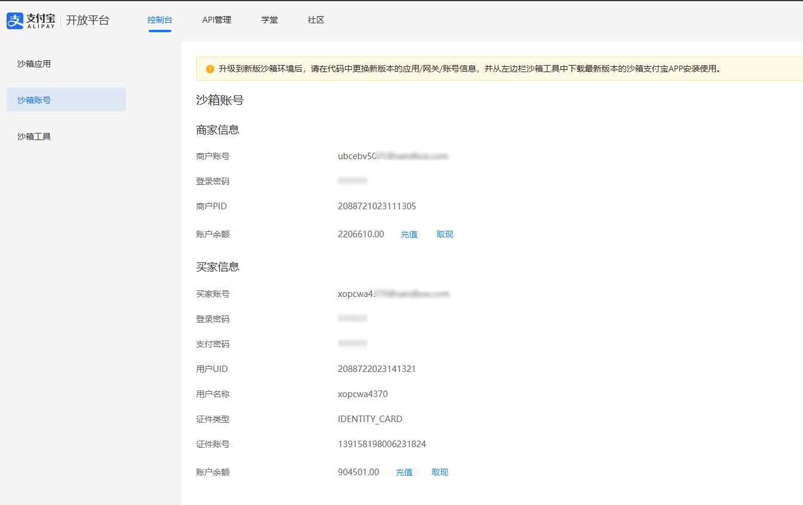Click the 用户UID label

click(x=212, y=369)
